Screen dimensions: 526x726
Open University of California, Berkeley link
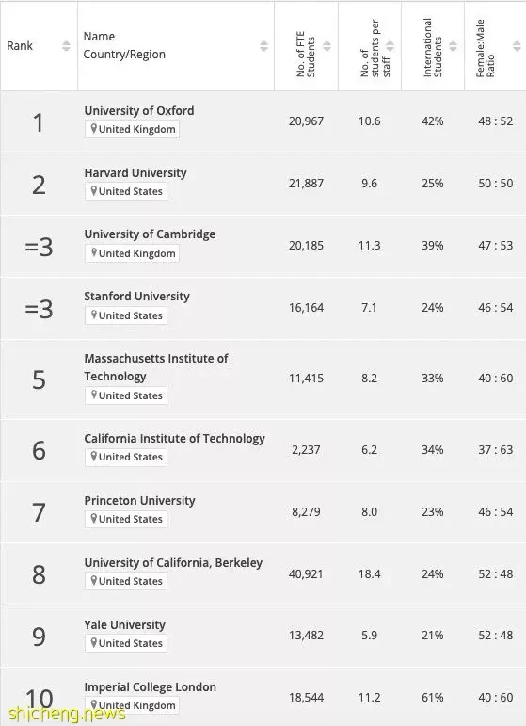click(x=173, y=562)
